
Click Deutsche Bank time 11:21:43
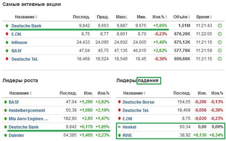pos(204,26)
